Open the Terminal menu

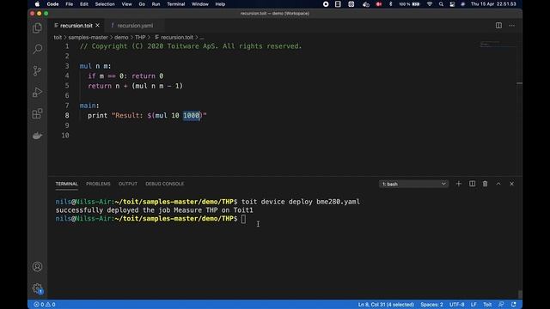tap(175, 4)
